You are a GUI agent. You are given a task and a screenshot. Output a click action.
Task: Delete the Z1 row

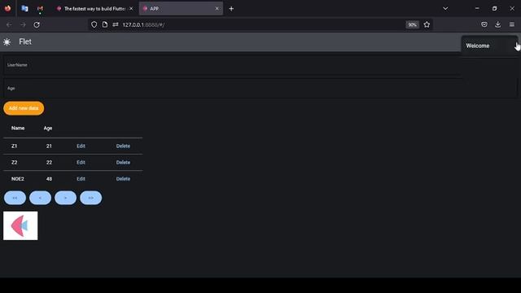[x=123, y=146]
